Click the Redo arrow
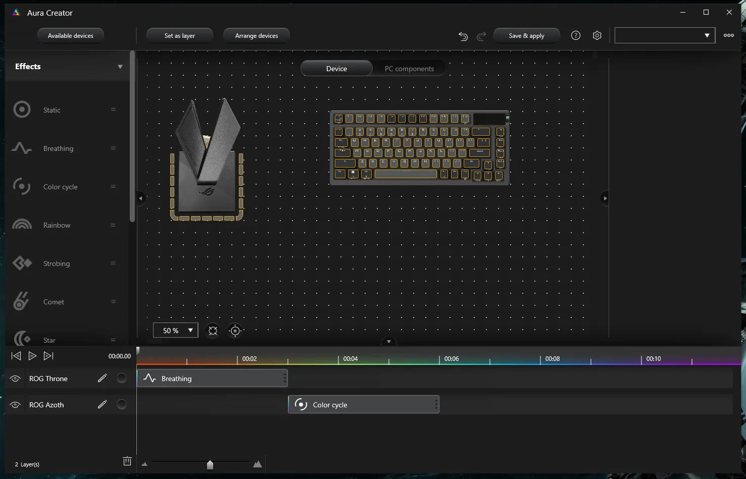The image size is (746, 479). (x=481, y=36)
